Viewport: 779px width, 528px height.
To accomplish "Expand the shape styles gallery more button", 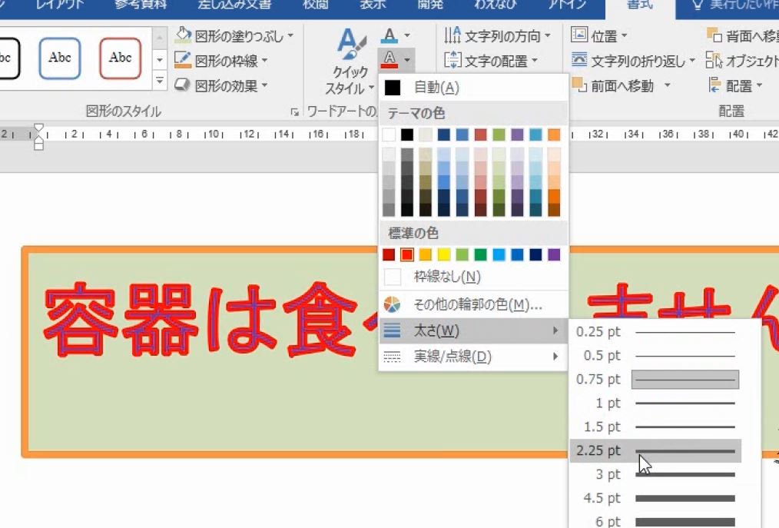I will (x=160, y=80).
